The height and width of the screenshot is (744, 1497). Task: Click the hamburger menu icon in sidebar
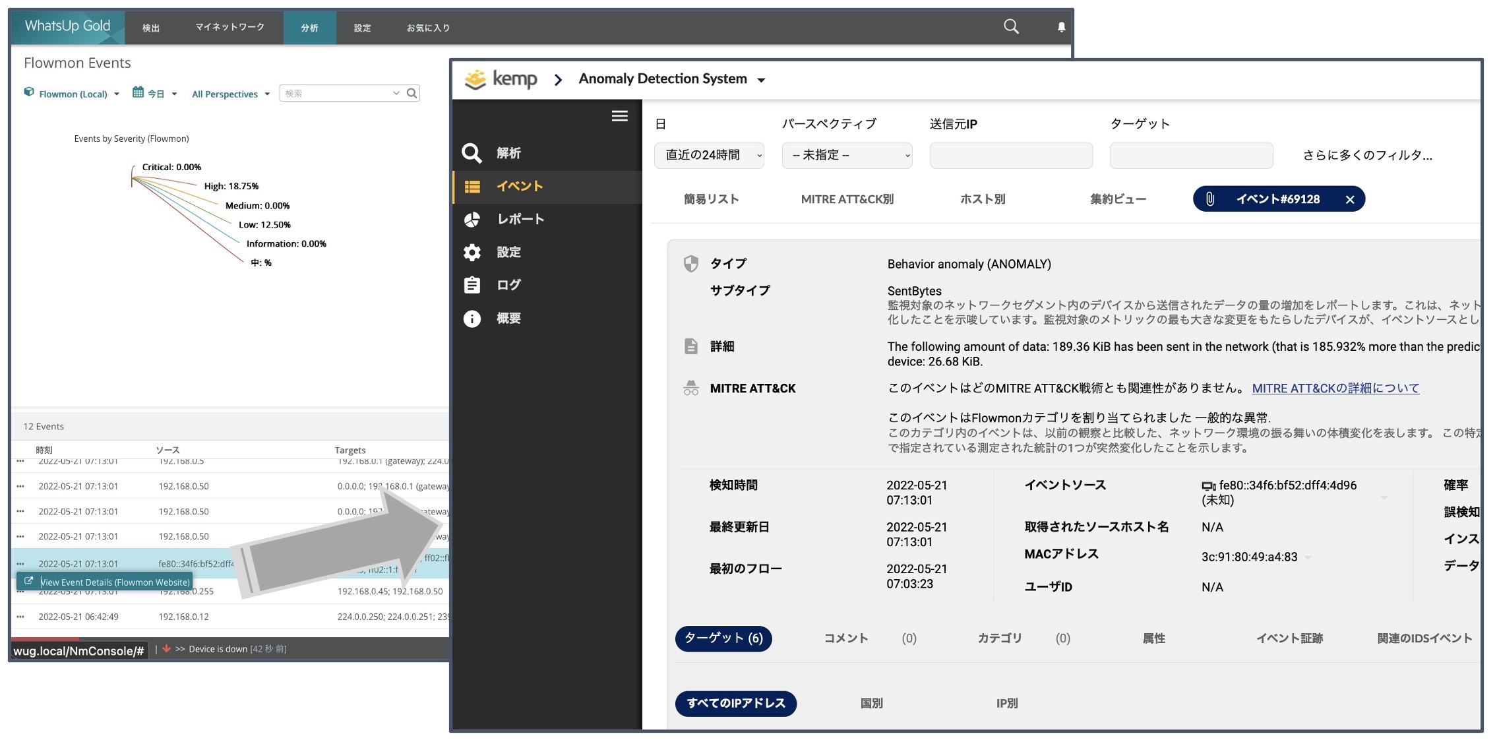coord(619,116)
